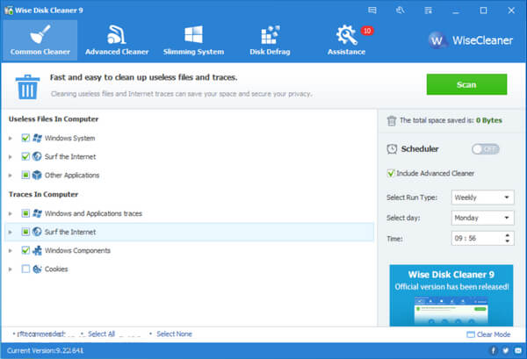
Task: Click the Windows System flag icon
Action: point(37,138)
